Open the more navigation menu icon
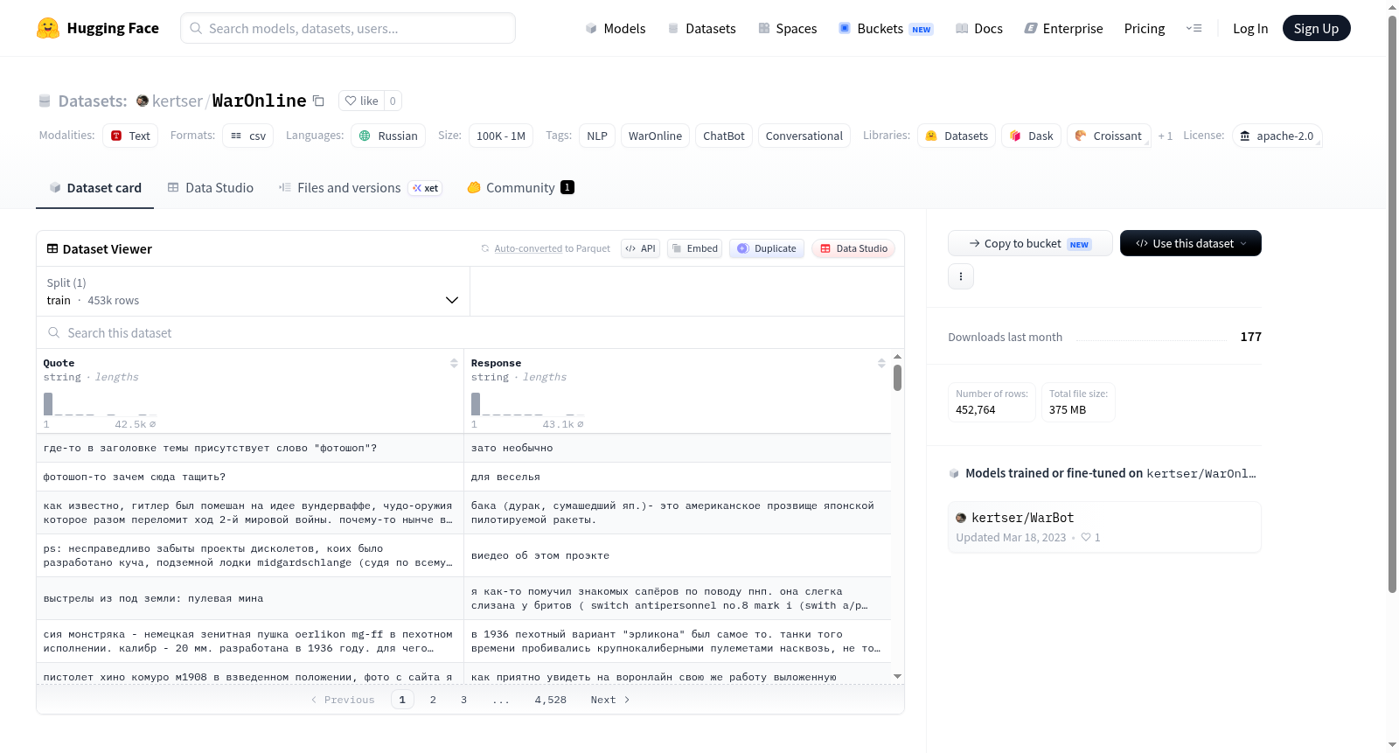The height and width of the screenshot is (753, 1399). (x=1194, y=28)
